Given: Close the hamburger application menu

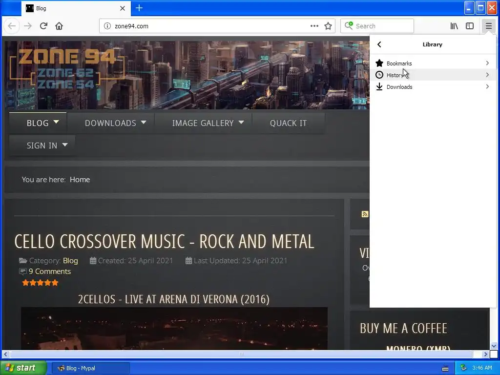Looking at the screenshot, I should click(488, 26).
